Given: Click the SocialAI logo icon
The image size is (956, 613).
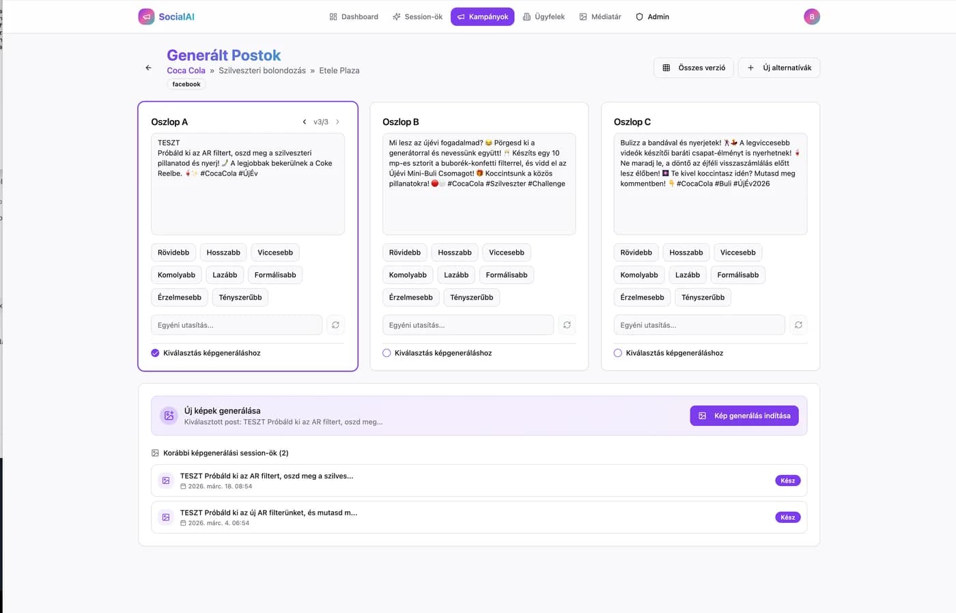Looking at the screenshot, I should coord(146,16).
